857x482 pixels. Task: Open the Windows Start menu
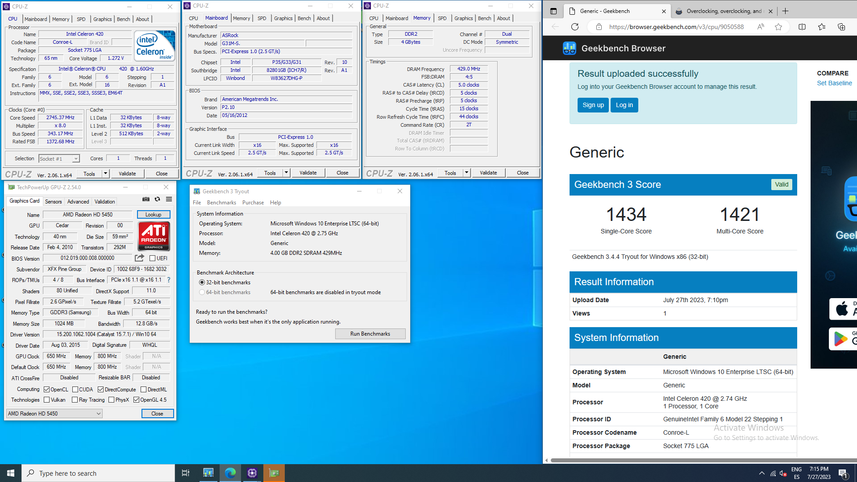click(11, 473)
